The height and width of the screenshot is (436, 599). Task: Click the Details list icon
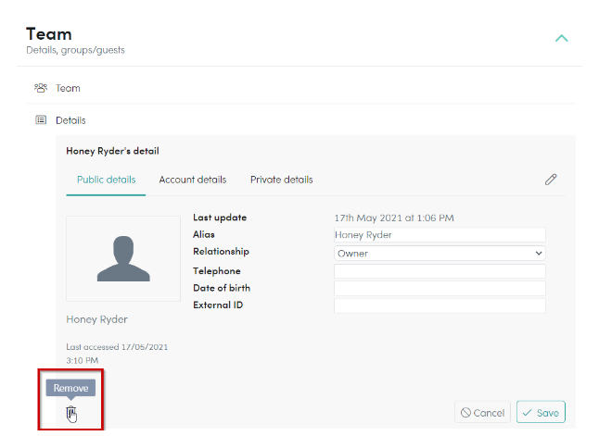point(41,120)
